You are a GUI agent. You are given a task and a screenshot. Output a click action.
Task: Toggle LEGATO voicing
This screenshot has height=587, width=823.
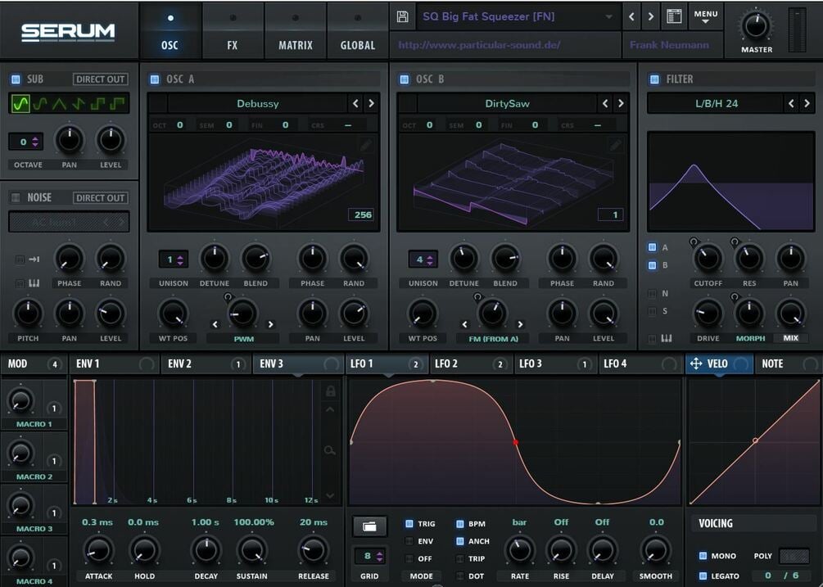tap(703, 576)
